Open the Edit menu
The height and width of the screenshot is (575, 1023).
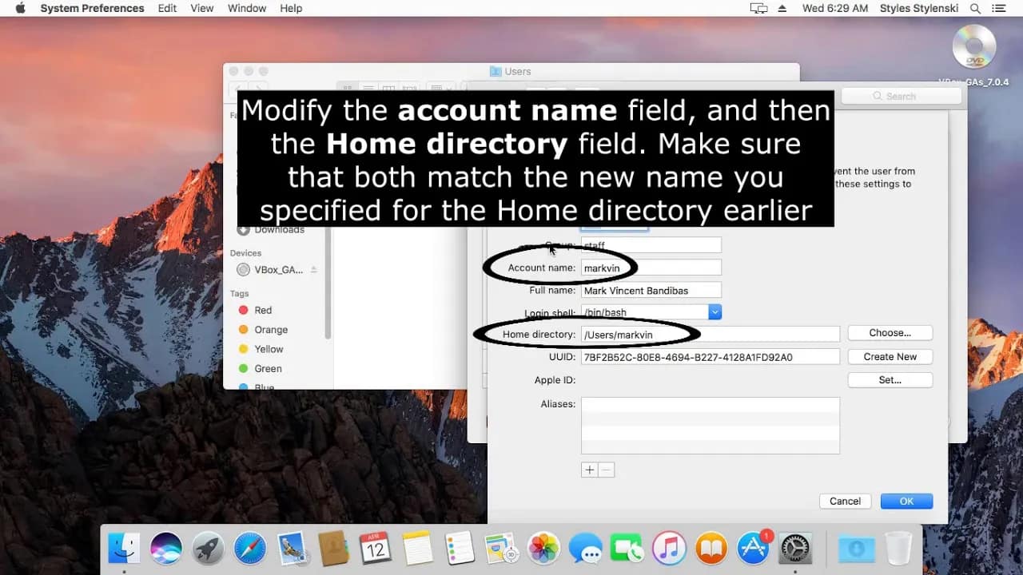tap(166, 8)
